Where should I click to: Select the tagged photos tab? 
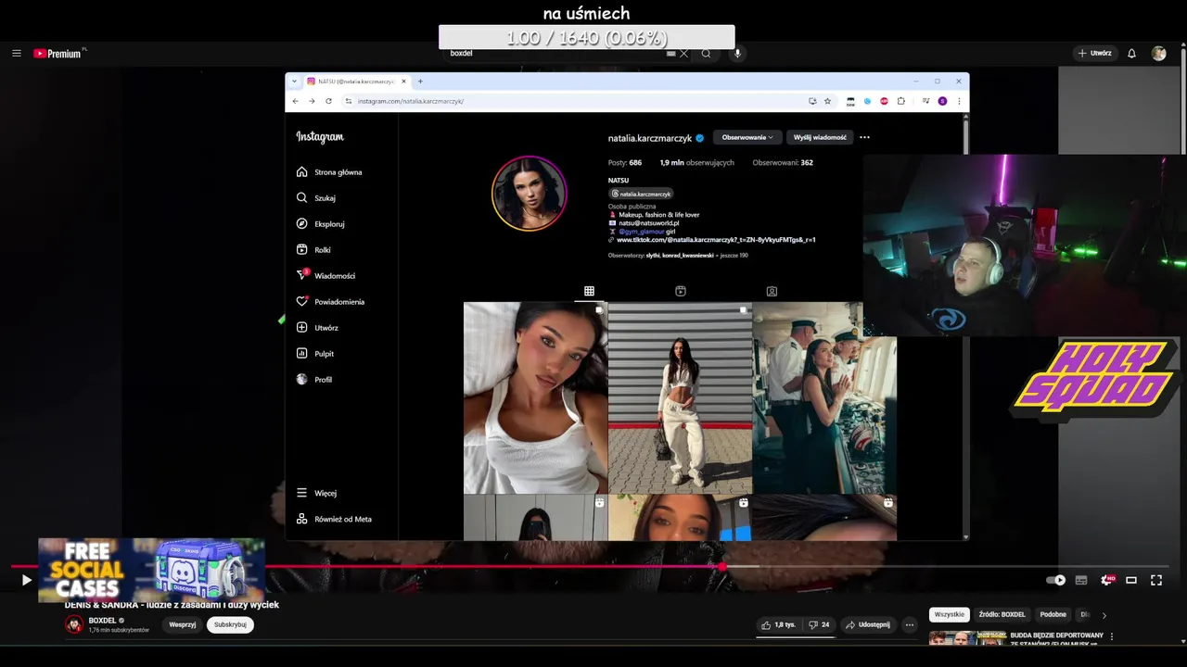tap(772, 291)
